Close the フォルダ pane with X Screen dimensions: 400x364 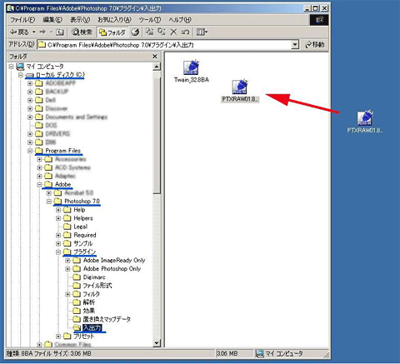(x=155, y=57)
